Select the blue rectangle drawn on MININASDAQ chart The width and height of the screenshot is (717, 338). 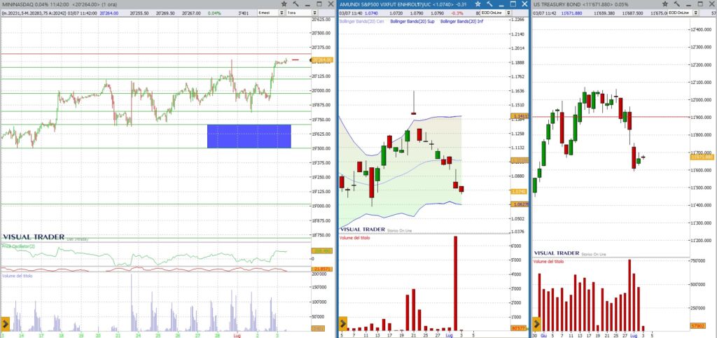click(249, 136)
